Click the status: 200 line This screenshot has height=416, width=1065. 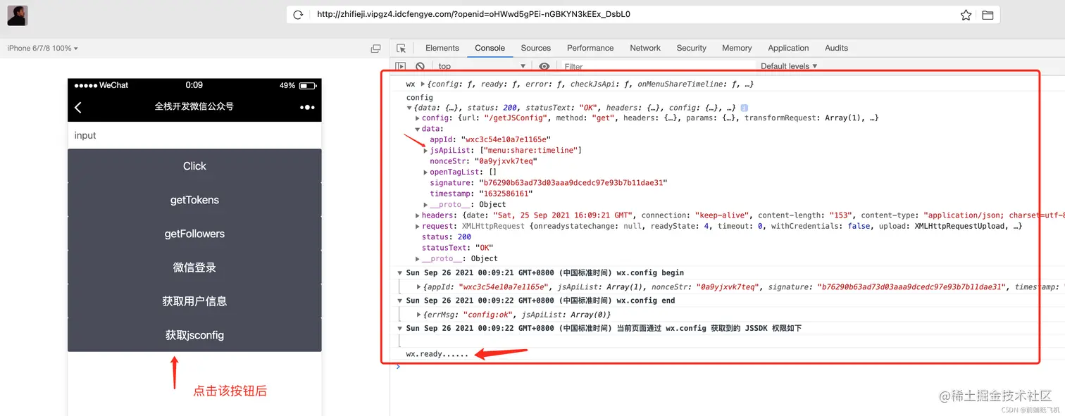coord(447,237)
